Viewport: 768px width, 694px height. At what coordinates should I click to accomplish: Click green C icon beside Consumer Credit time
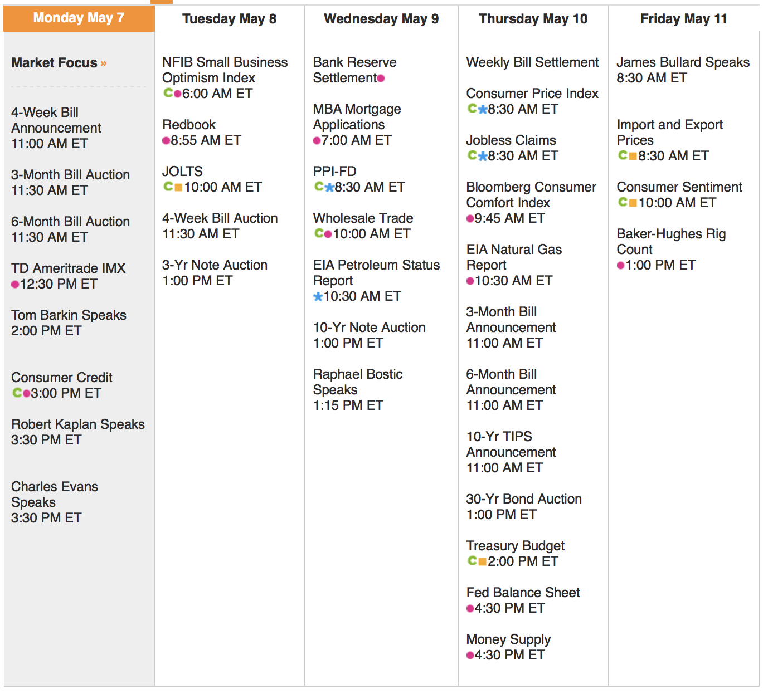click(17, 393)
